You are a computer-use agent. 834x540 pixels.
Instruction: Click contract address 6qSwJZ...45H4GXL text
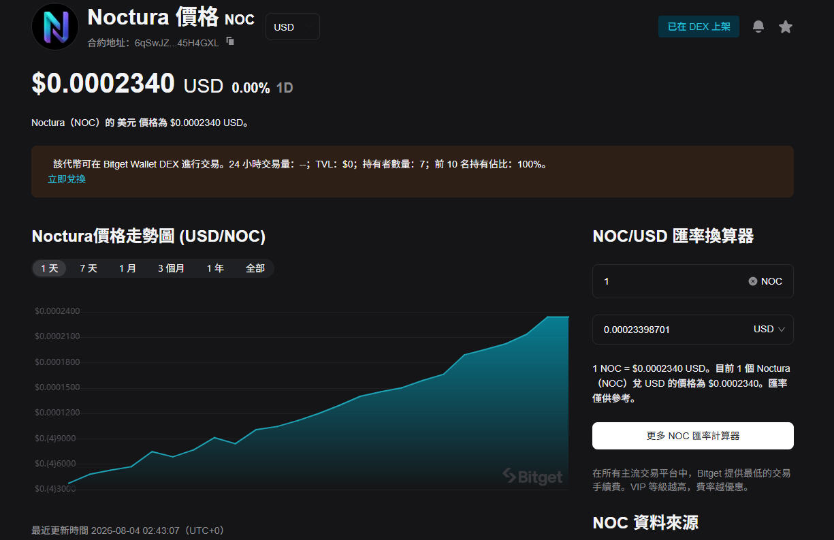[177, 42]
